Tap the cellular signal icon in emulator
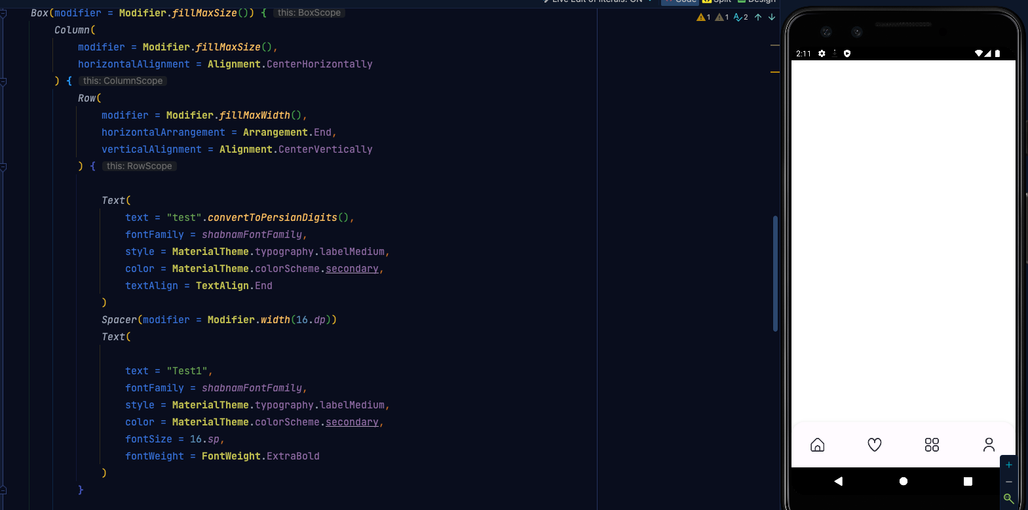 (x=987, y=54)
